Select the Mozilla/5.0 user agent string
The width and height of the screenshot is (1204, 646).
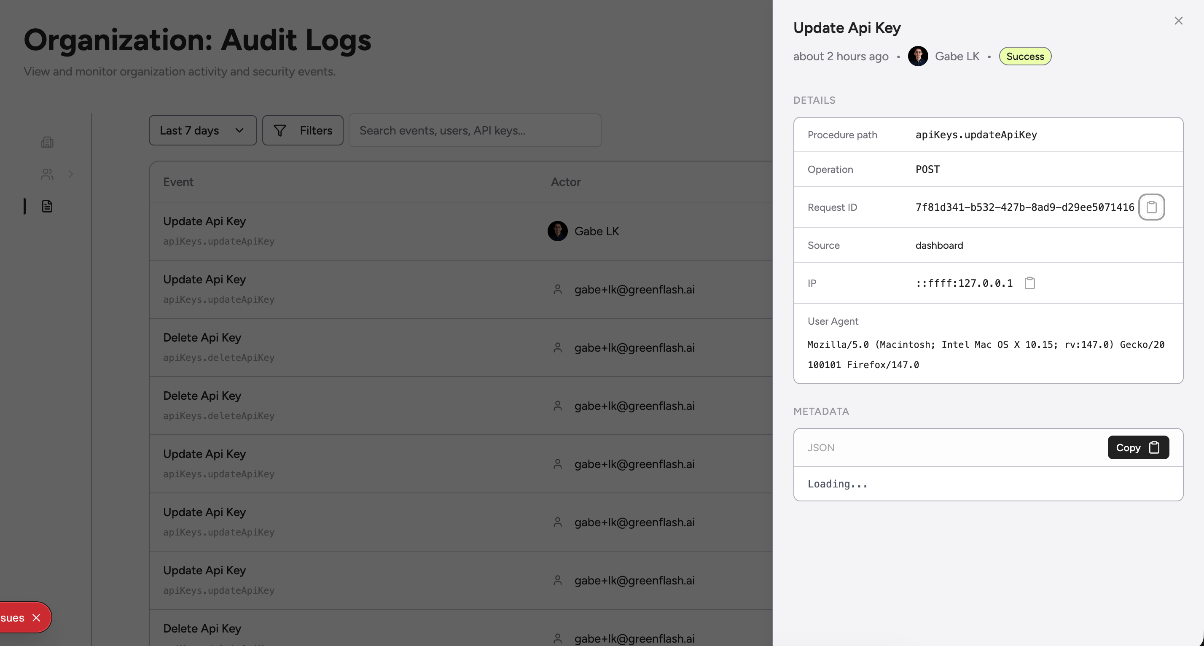[x=985, y=354]
